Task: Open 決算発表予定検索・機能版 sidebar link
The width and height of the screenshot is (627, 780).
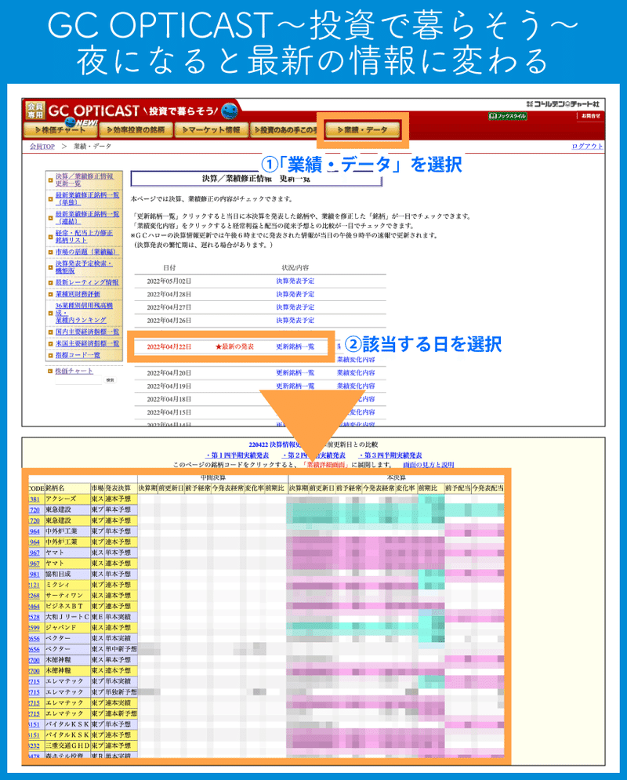Action: tap(84, 267)
